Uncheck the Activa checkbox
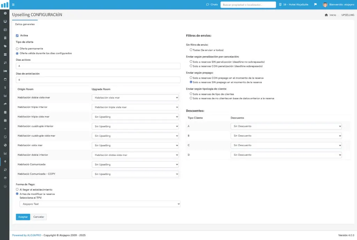Screen dimensions: 357x240 (x=17, y=36)
